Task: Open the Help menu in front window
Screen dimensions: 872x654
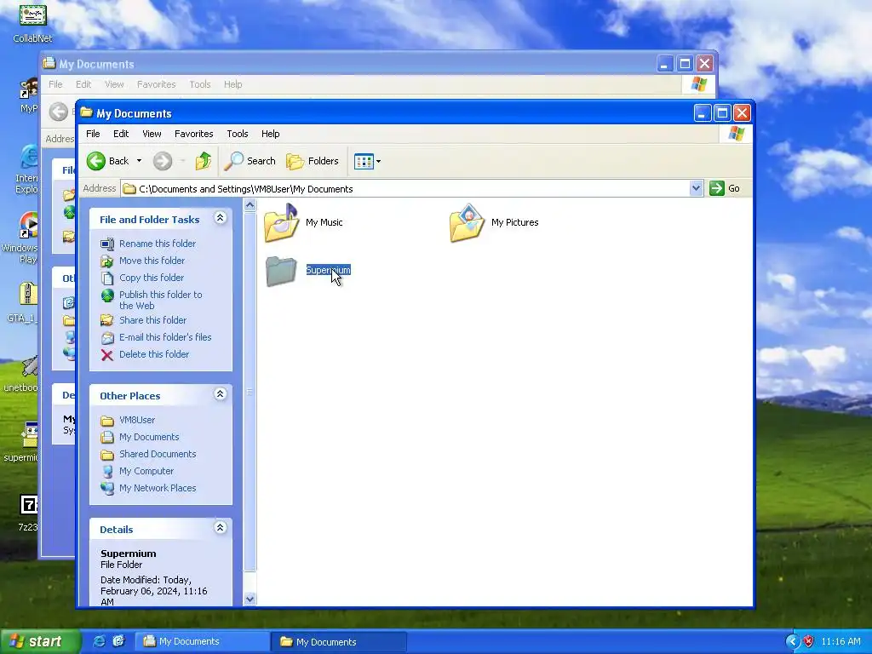Action: click(x=270, y=134)
